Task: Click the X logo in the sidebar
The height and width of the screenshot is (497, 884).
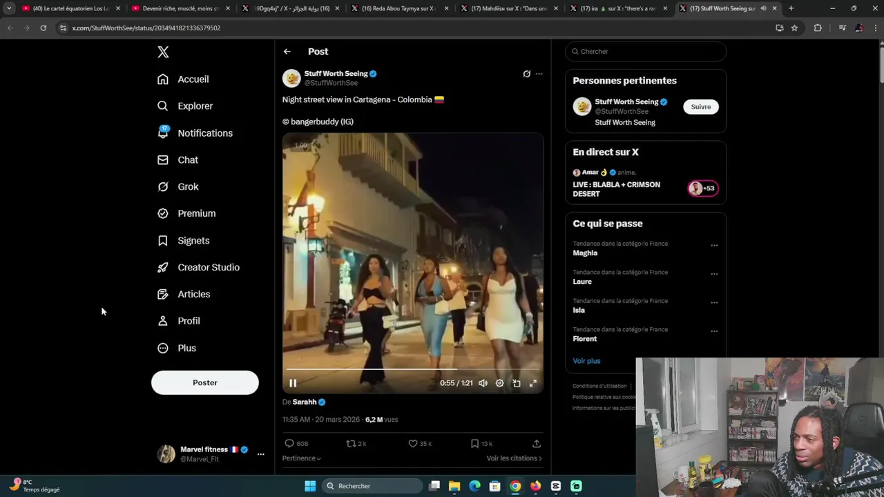Action: click(x=163, y=52)
